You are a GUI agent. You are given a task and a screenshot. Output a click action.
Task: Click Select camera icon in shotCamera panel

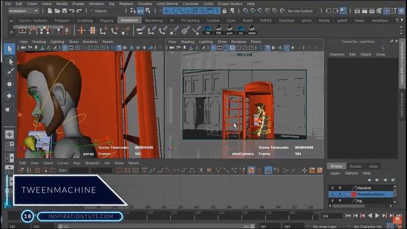[x=172, y=48]
